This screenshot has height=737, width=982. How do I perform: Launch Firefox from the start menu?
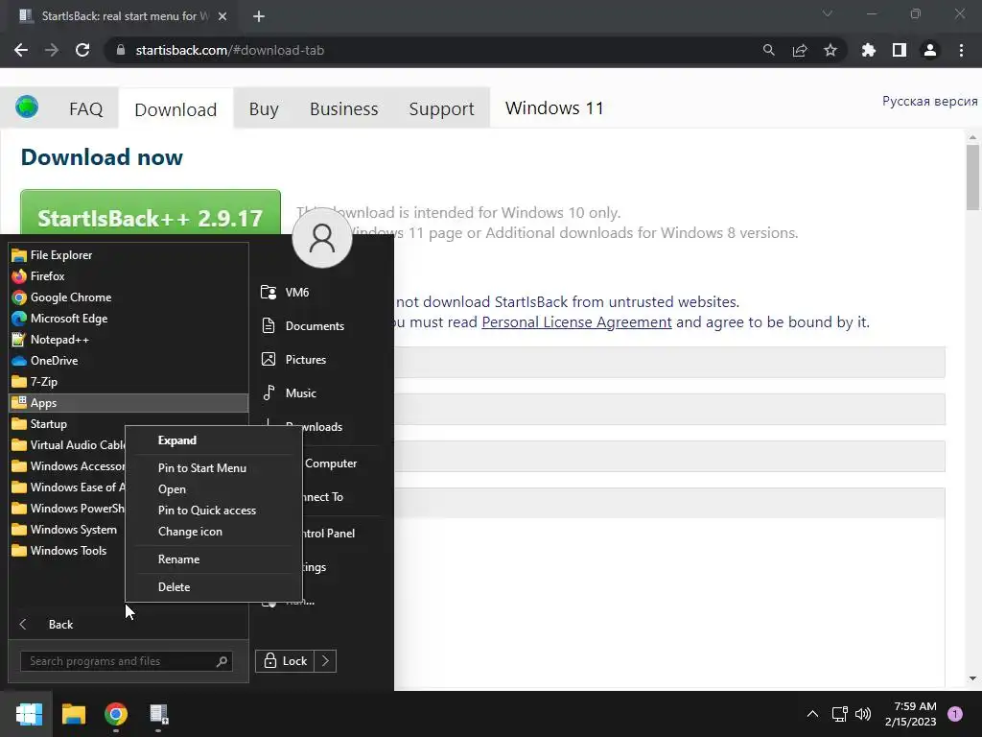tap(129, 276)
